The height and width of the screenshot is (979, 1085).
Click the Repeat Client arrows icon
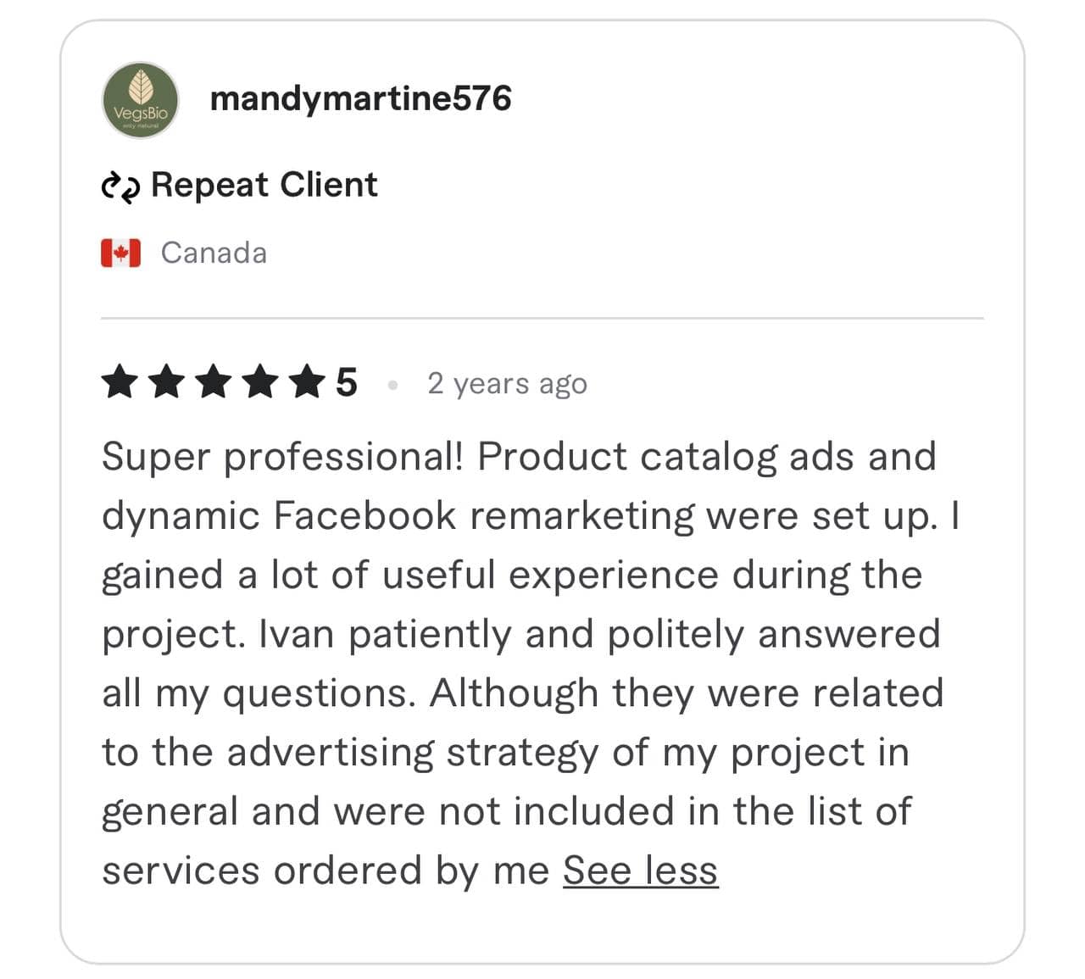point(120,186)
